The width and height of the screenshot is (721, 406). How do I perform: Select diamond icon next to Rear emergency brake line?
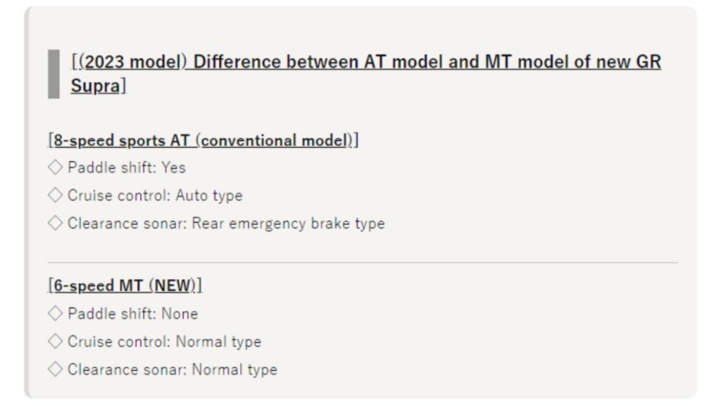point(55,223)
